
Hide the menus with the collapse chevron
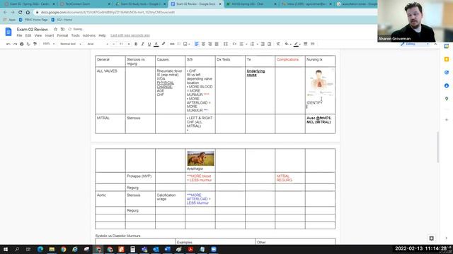pos(435,44)
